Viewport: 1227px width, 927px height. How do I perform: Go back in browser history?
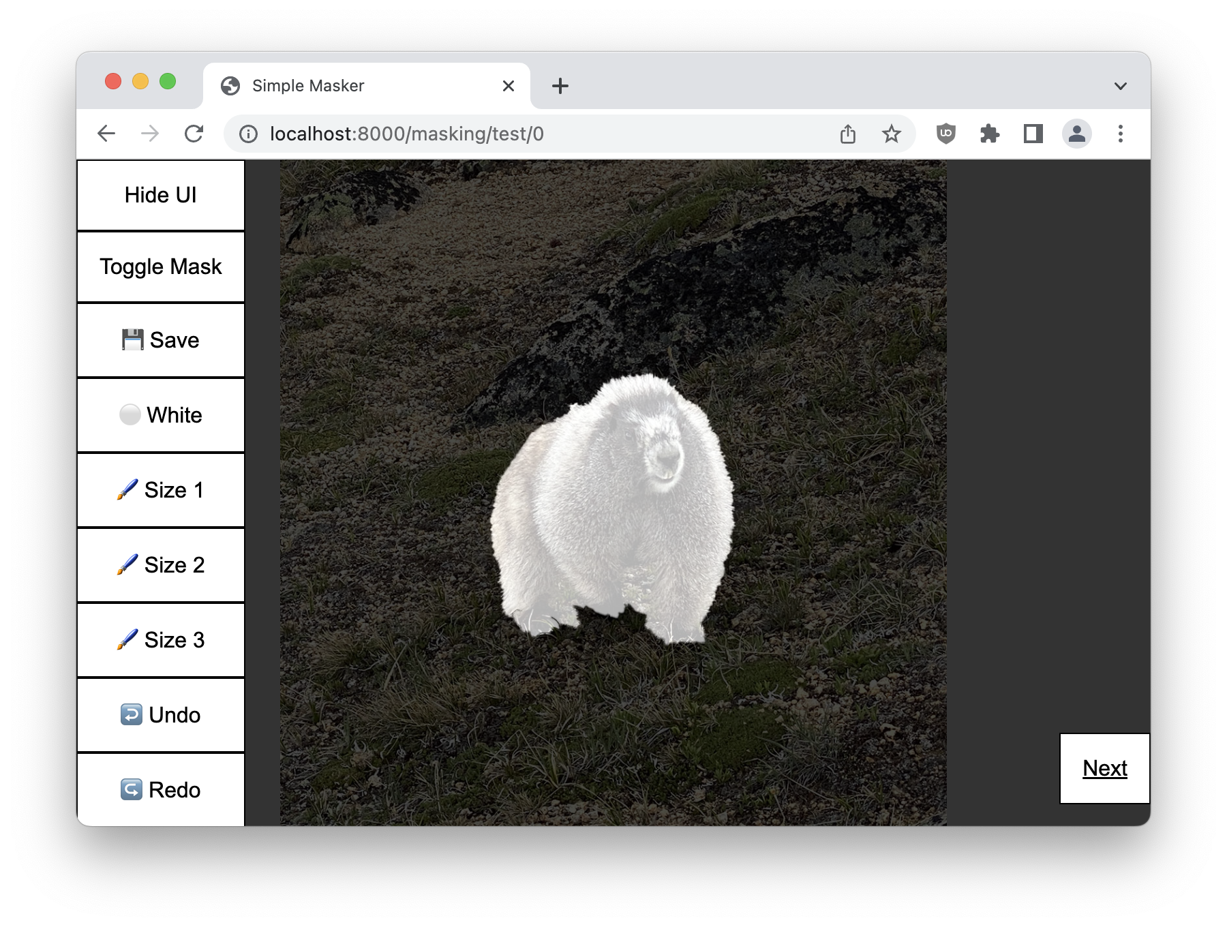click(x=106, y=134)
